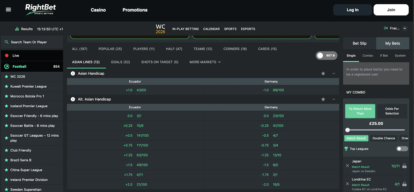Click the WC 2026 header logo
This screenshot has height=192, width=414.
pos(160,29)
